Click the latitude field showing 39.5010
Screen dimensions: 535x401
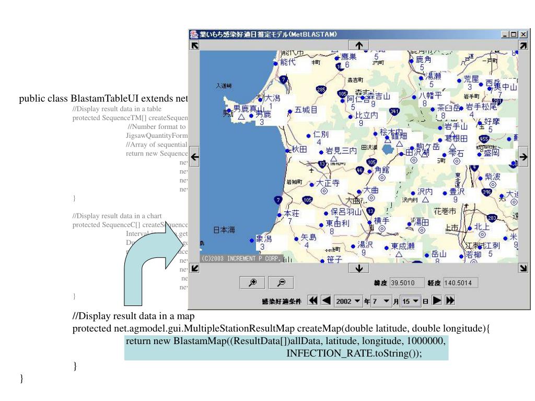407,282
